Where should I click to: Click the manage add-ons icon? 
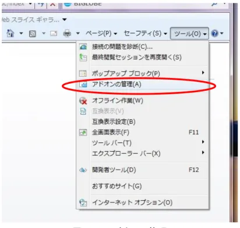click(83, 84)
